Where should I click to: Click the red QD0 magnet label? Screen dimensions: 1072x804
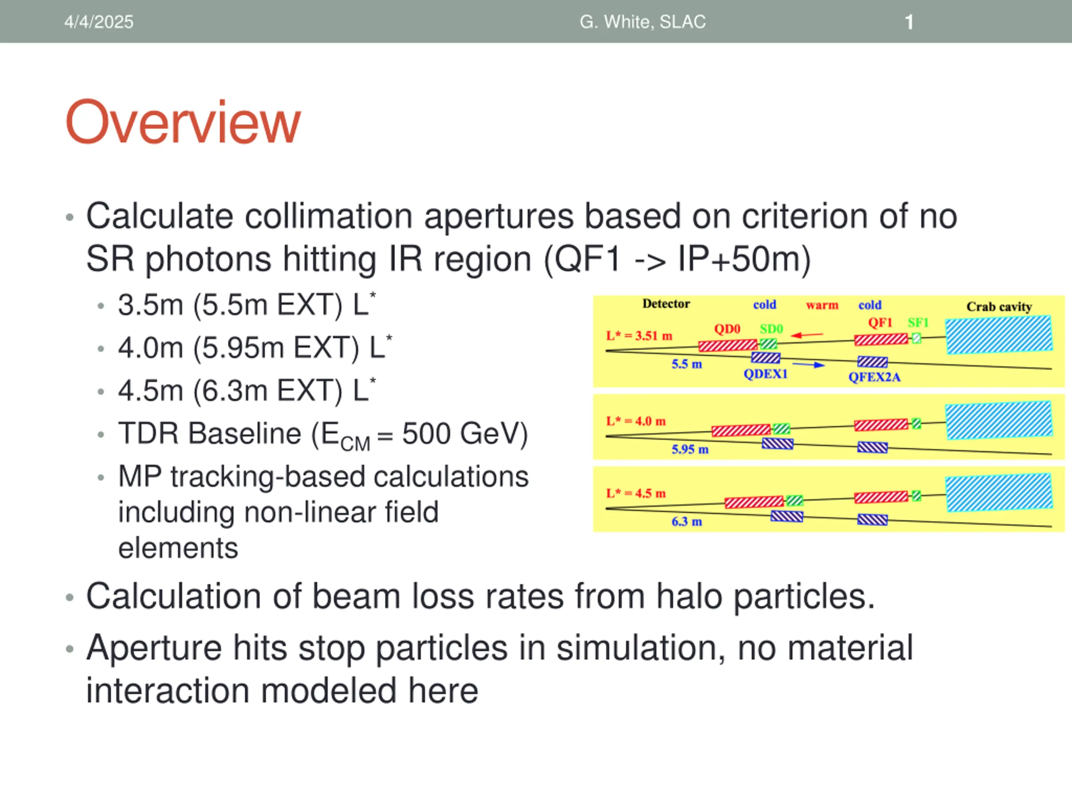point(727,329)
